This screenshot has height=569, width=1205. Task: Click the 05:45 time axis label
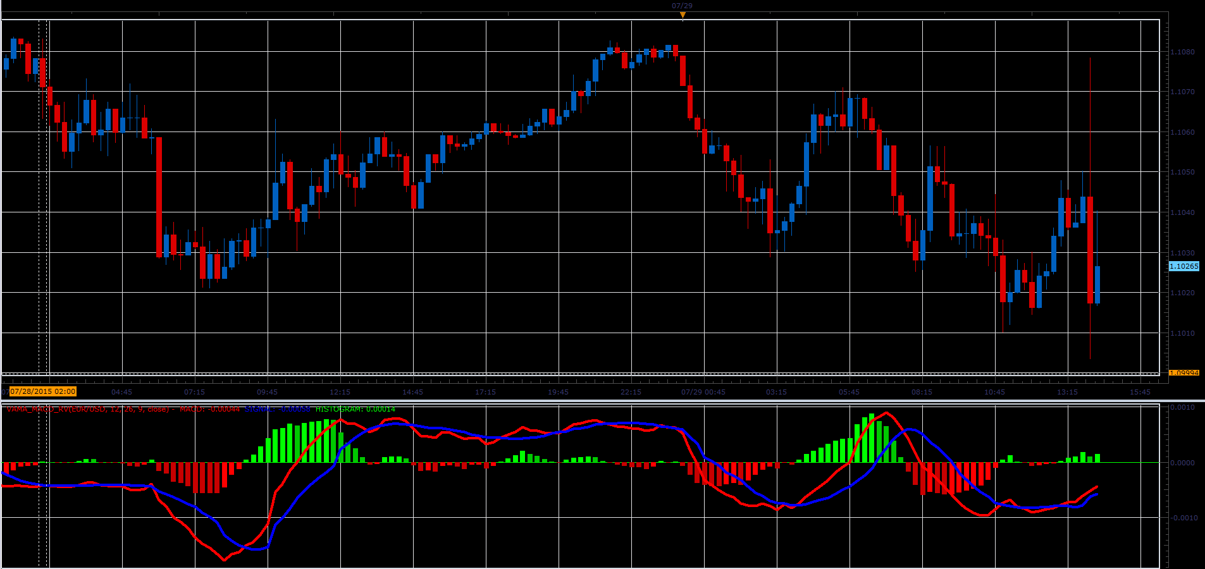850,392
